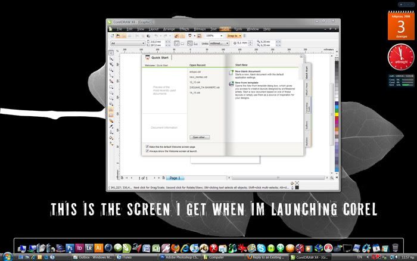The image size is (417, 261).
Task: Toggle Make this the default Welcome screen page
Action: coord(147,147)
